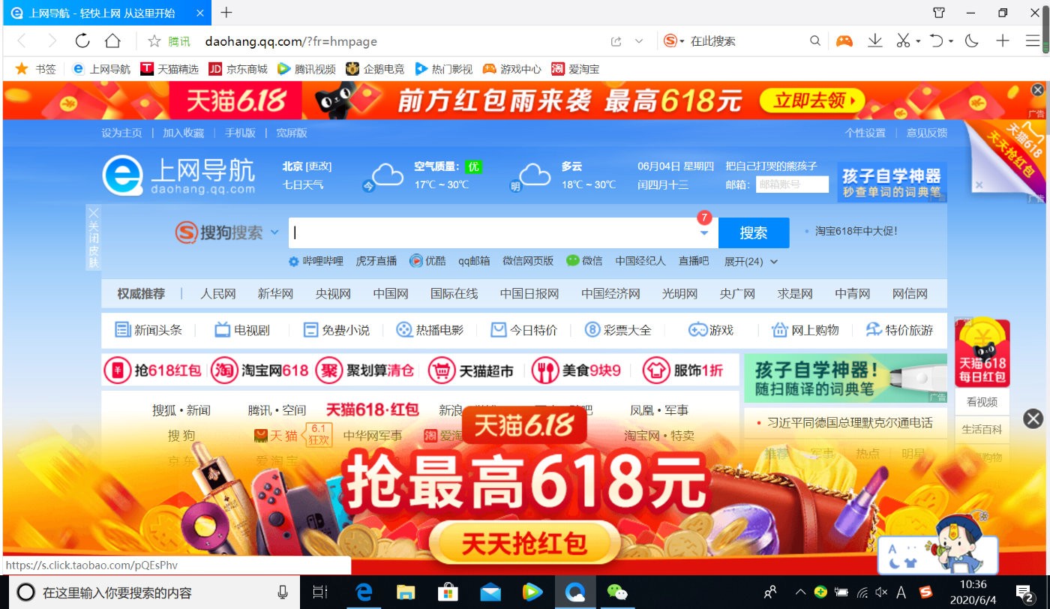Open the '京东商城' bookmark

(238, 69)
